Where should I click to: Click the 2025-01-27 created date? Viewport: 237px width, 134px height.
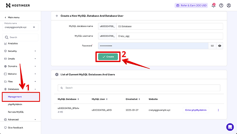[132, 110]
